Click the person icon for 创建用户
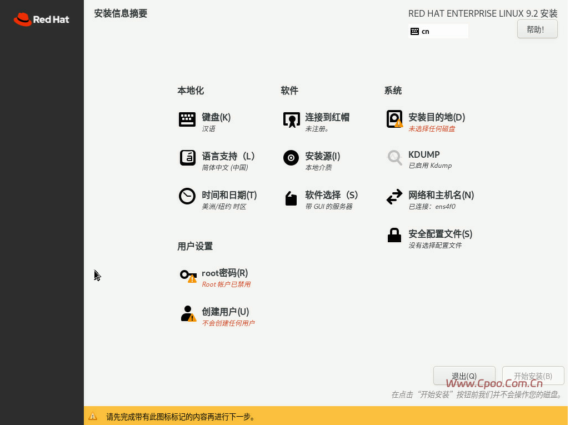Viewport: 570px width, 425px height. tap(188, 314)
